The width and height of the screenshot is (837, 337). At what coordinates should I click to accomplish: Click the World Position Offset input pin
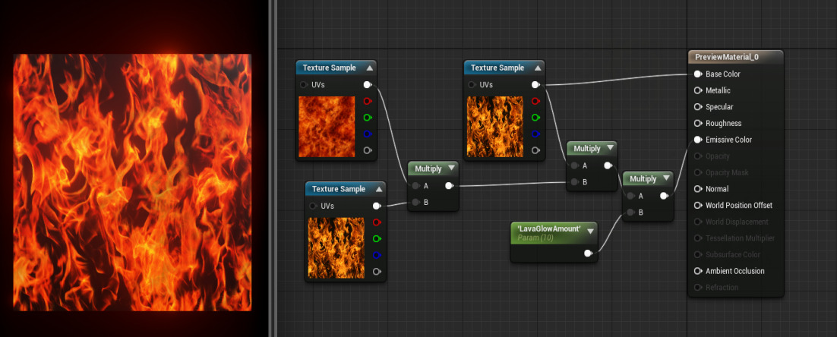pyautogui.click(x=697, y=205)
